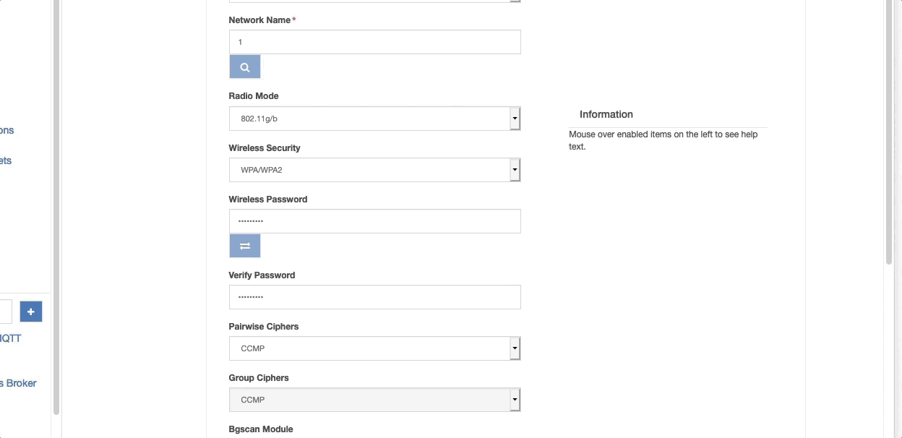
Task: Click the Broker link in the sidebar
Action: (x=20, y=383)
